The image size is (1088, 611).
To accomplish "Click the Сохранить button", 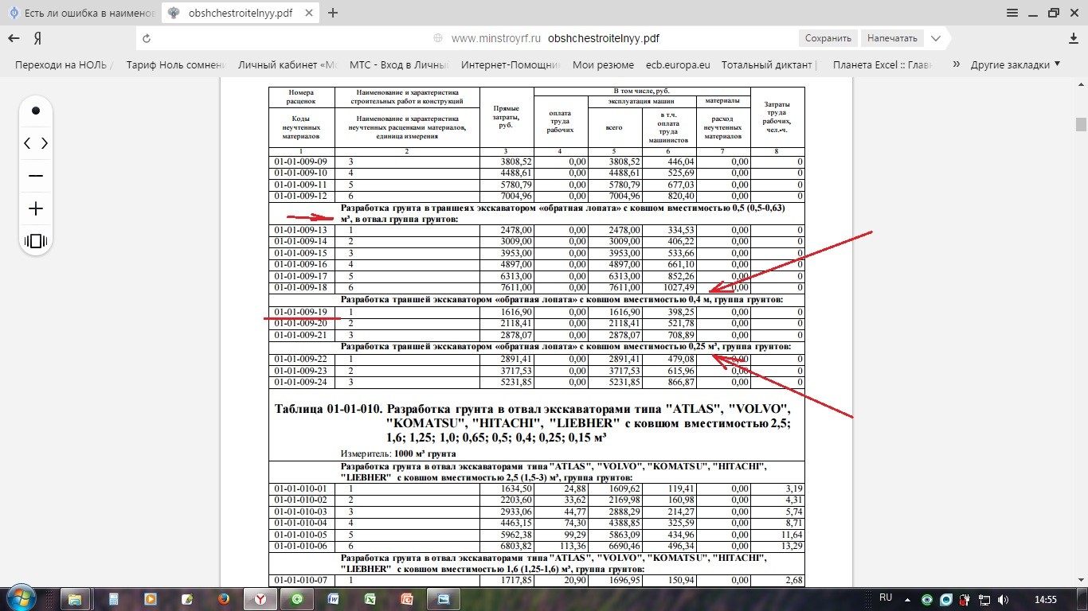I will point(828,38).
